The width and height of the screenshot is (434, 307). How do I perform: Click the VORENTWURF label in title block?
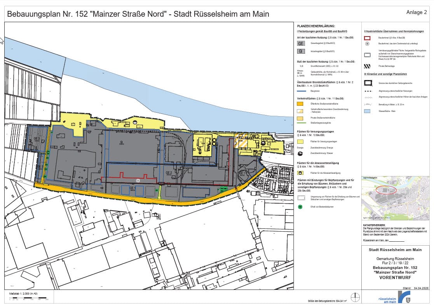[395, 277]
